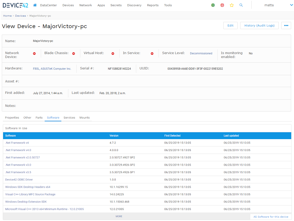Image resolution: width=294 pixels, height=221 pixels.
Task: Open All Software for this device
Action: (271, 217)
